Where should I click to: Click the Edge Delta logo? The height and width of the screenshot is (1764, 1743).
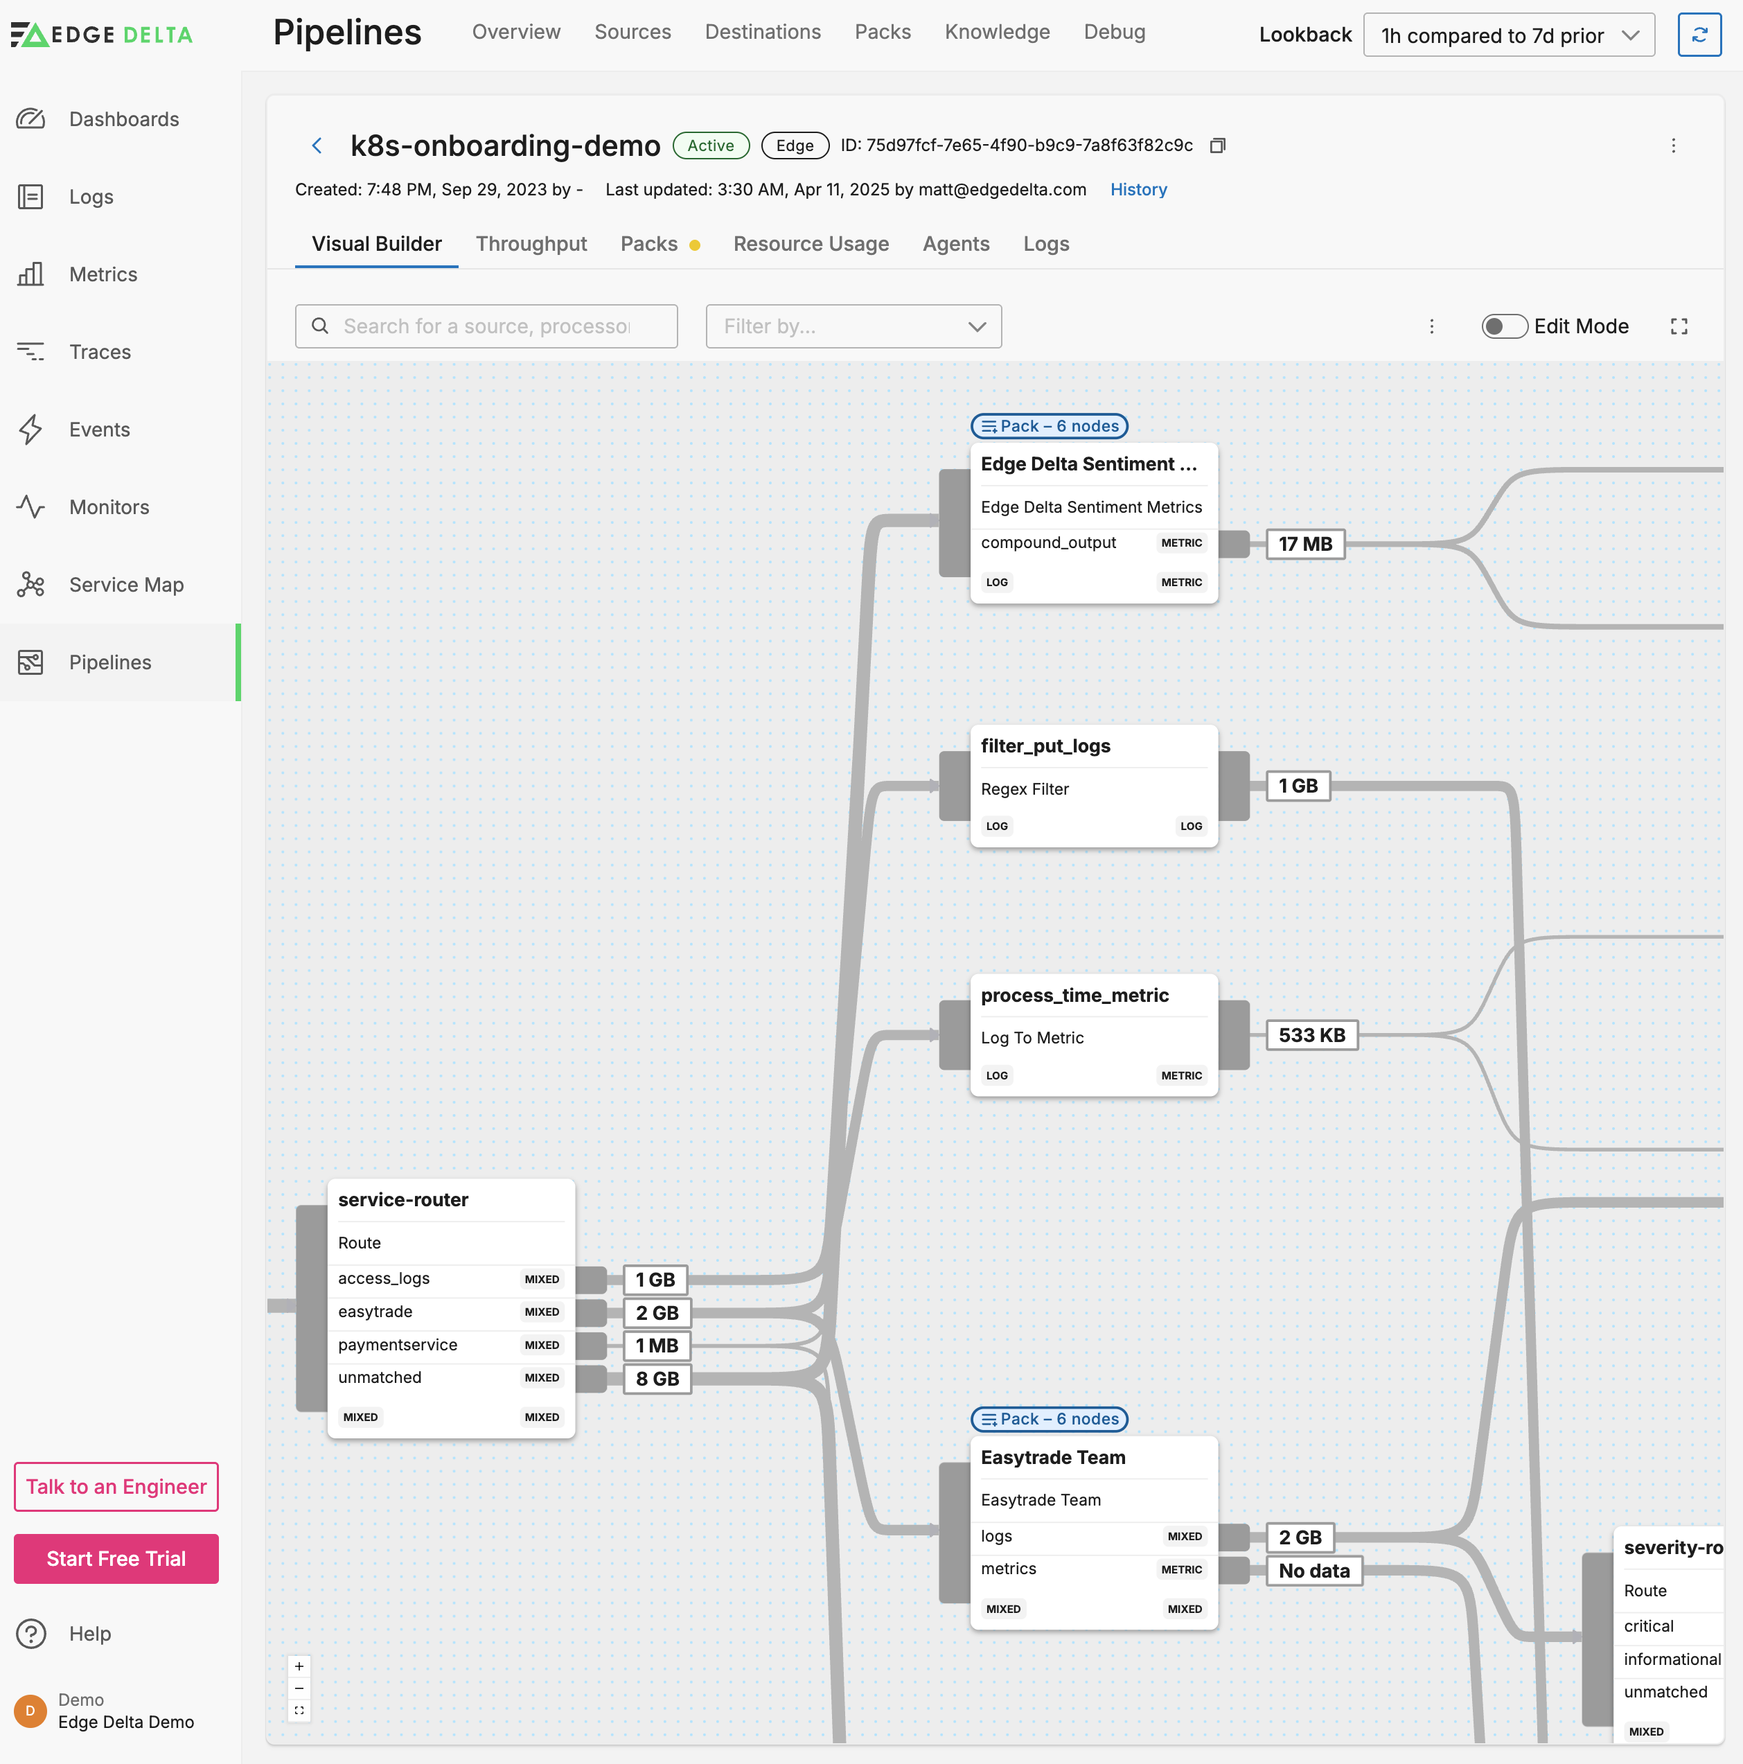(103, 35)
